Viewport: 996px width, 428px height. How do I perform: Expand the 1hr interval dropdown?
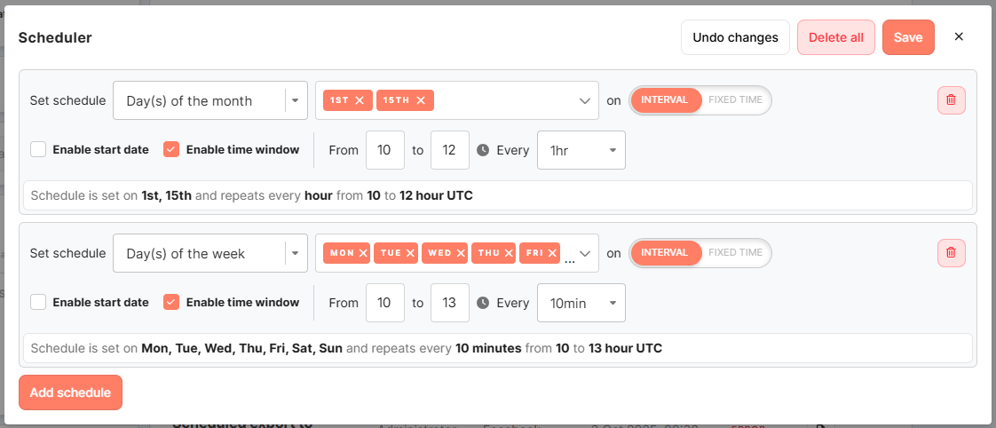point(581,151)
